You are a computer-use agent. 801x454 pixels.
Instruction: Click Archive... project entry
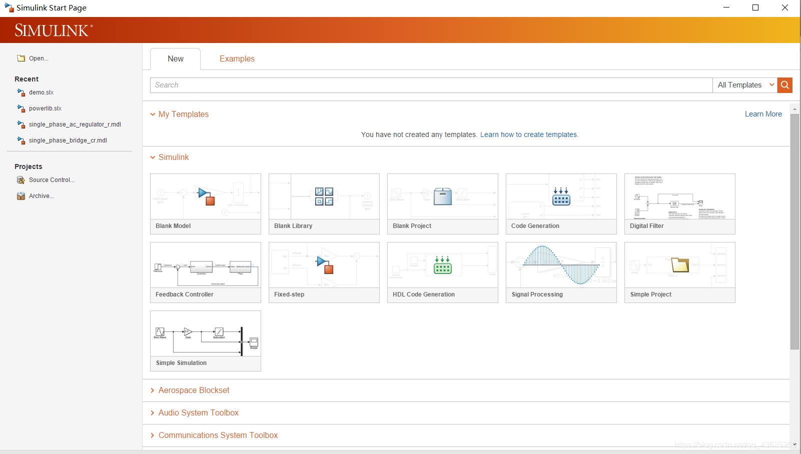tap(42, 196)
